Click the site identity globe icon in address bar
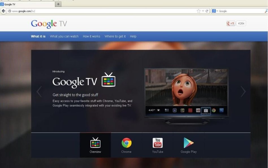 point(10,11)
